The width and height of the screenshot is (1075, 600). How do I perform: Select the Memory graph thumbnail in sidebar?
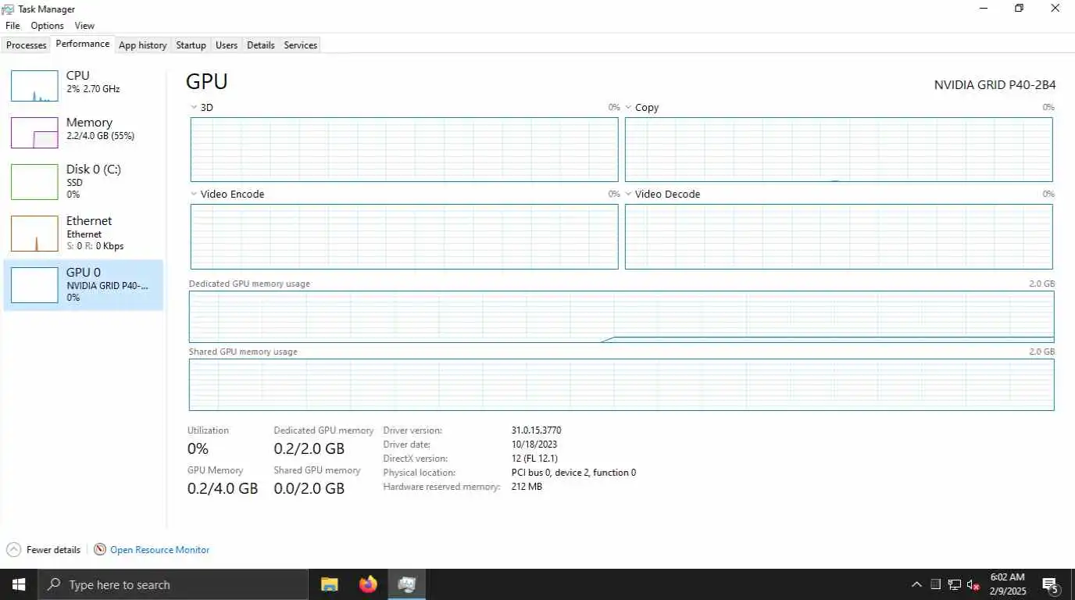pyautogui.click(x=34, y=133)
